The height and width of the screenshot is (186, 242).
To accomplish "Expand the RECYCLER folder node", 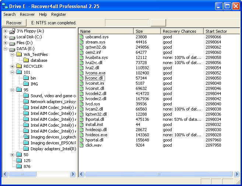I will [13, 66].
